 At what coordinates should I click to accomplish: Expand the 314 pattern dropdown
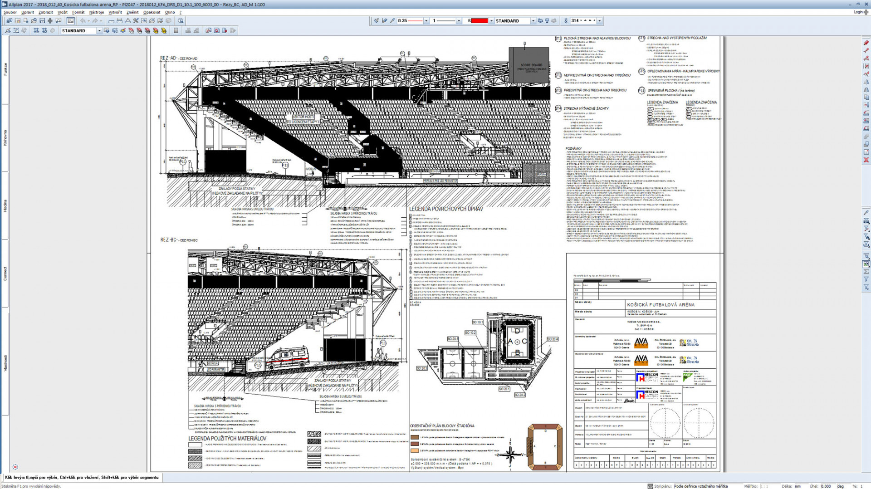[x=599, y=21]
